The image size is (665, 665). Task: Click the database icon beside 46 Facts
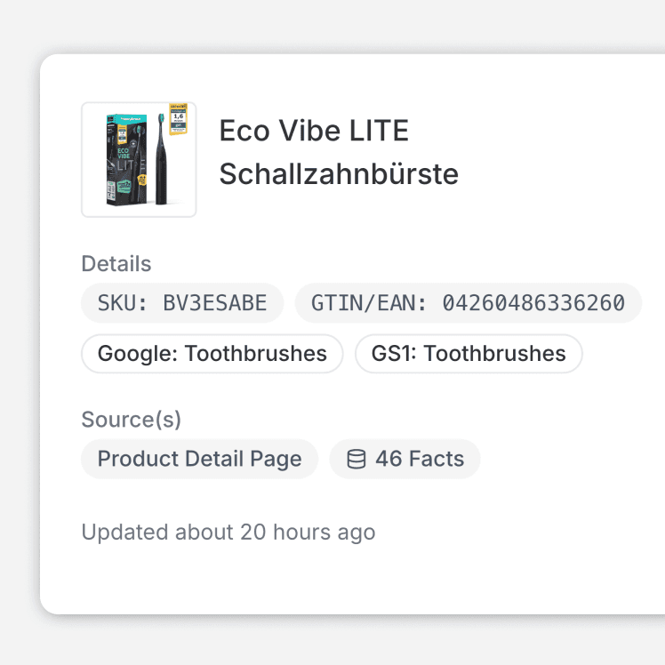coord(357,459)
